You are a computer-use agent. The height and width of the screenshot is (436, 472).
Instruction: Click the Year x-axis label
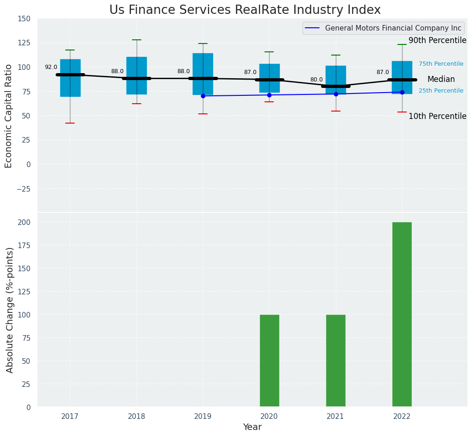252,427
